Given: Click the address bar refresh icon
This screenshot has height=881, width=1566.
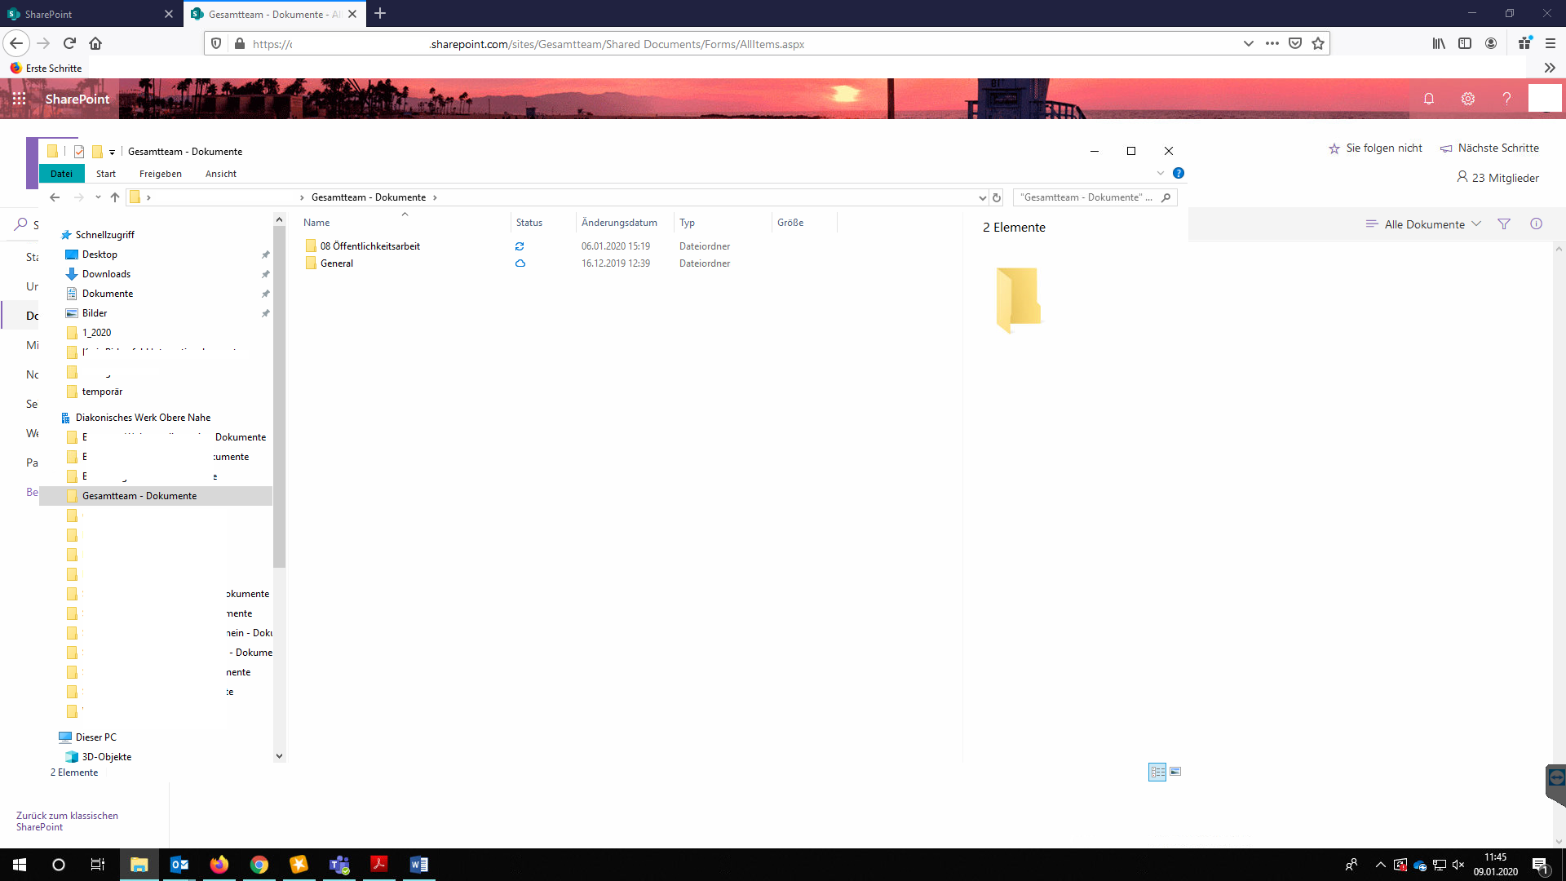Looking at the screenshot, I should coord(997,197).
